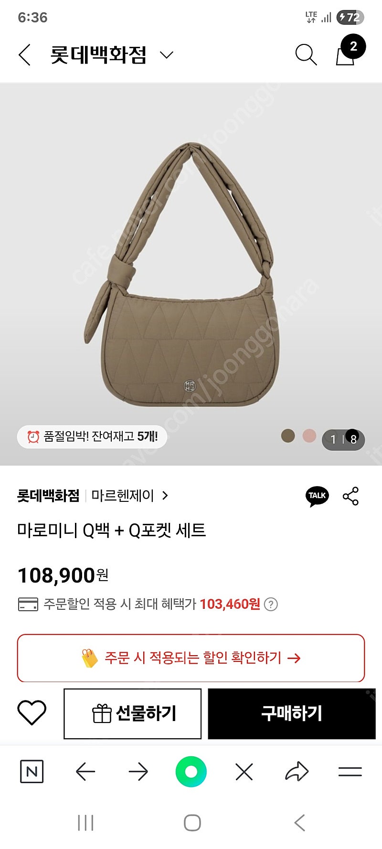
Task: Tap the green circle button in the browser bar
Action: click(x=191, y=771)
